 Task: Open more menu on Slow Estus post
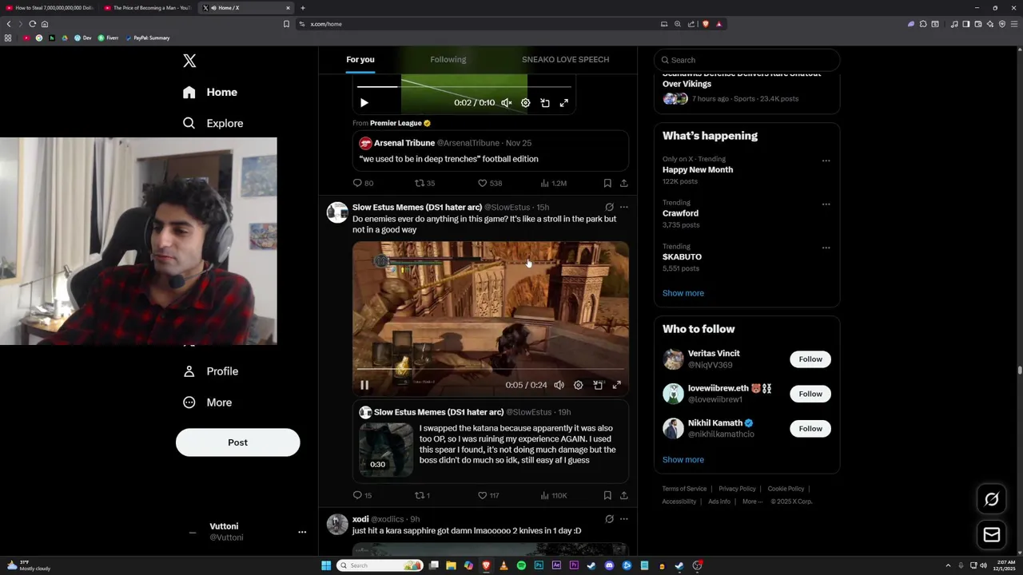[624, 207]
